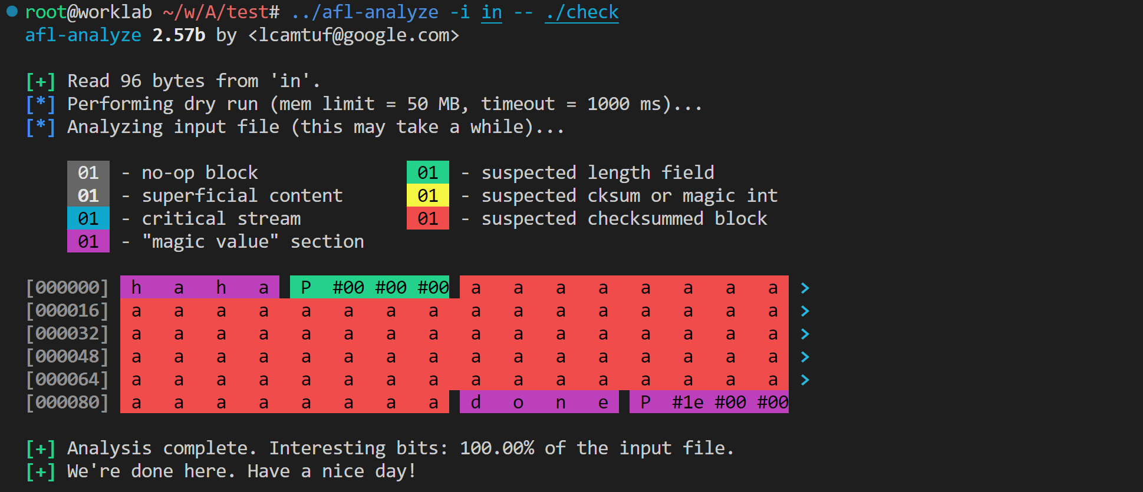
Task: Click the continuation arrow on row 000000
Action: [805, 288]
